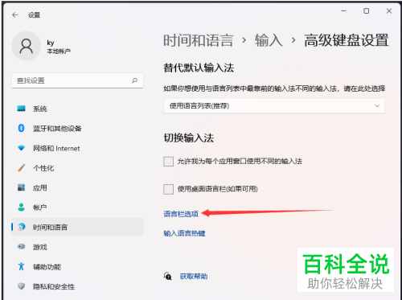
Task: Open 游戏 settings category
Action: click(x=78, y=247)
